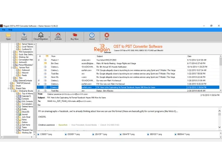Click message body scroll-up arrow

click(x=219, y=111)
